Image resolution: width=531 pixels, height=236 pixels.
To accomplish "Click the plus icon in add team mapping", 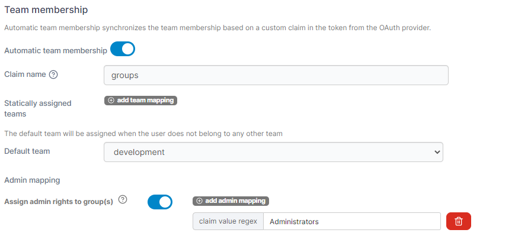I will pyautogui.click(x=111, y=101).
